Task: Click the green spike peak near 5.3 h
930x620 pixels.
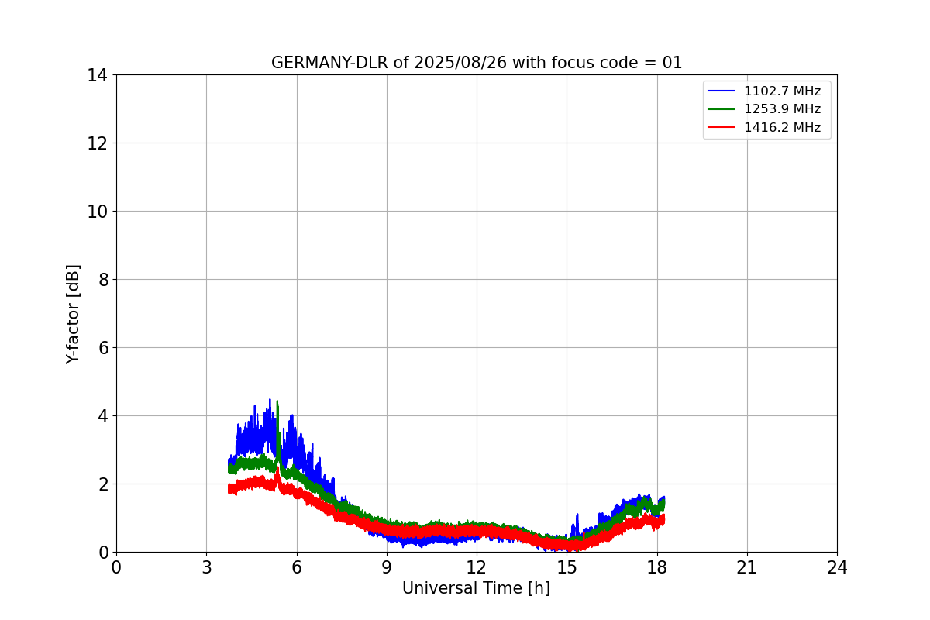Action: pyautogui.click(x=277, y=402)
